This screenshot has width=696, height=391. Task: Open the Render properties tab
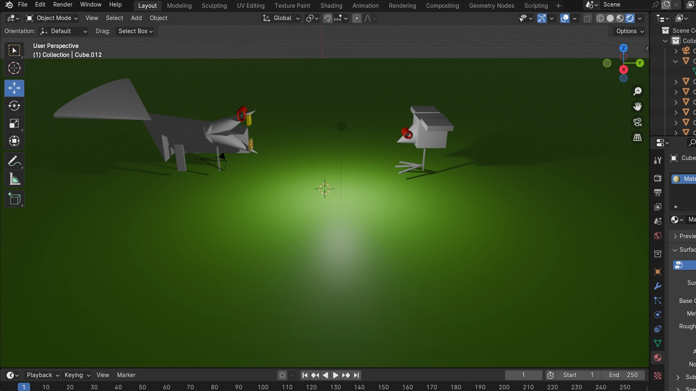pos(658,179)
